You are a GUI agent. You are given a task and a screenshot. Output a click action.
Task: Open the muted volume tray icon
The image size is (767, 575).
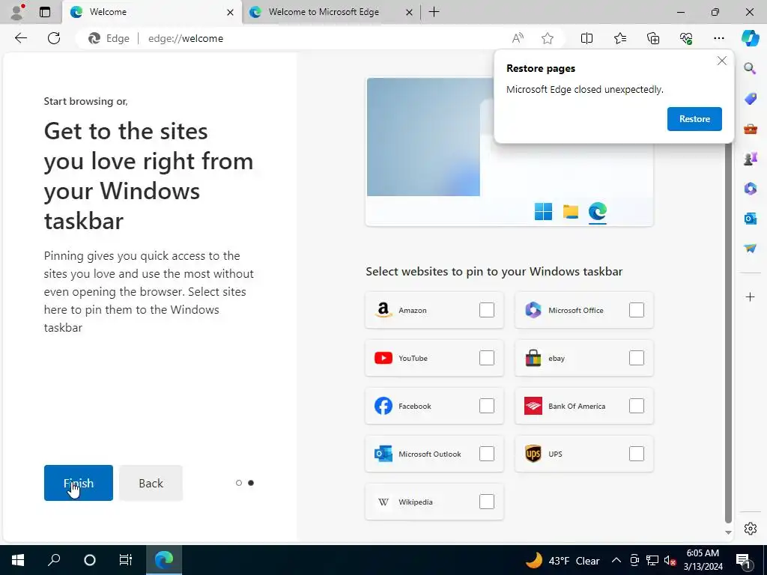coord(670,560)
